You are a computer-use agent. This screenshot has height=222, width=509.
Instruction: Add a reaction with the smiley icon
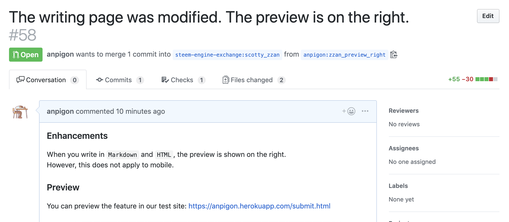[x=349, y=111]
